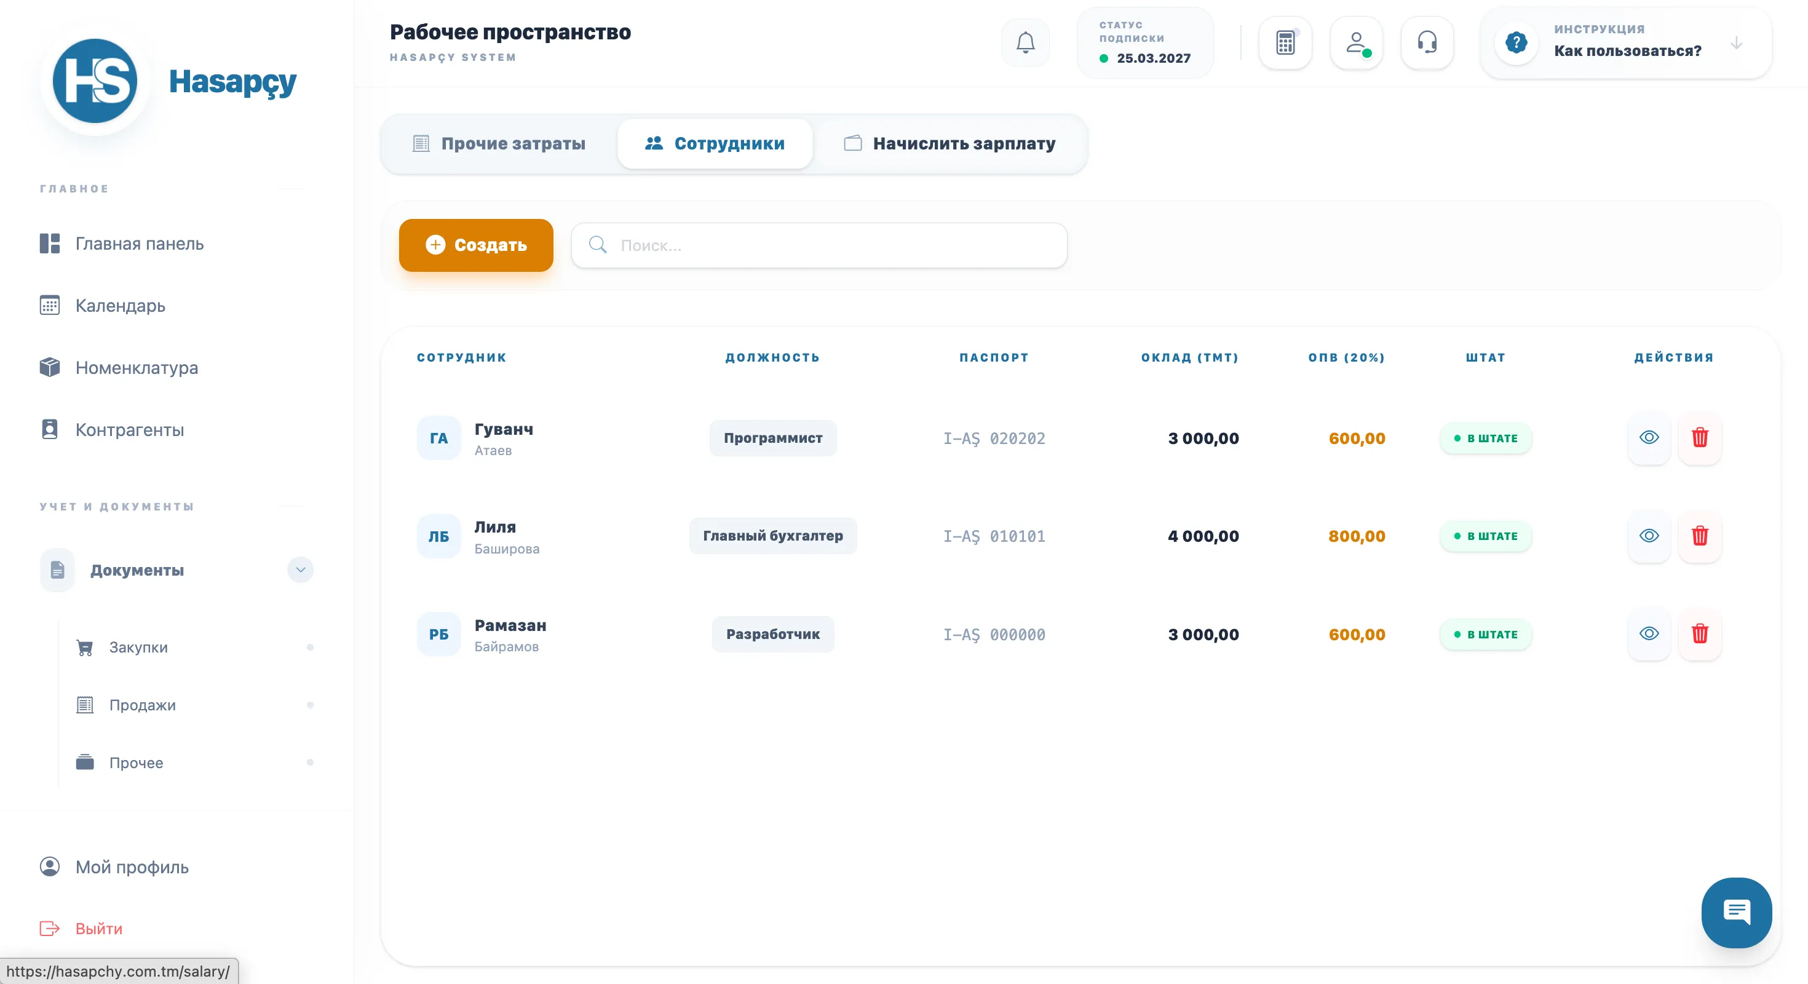Delete employee Лиля Баширова with trash icon
The height and width of the screenshot is (984, 1808).
click(1699, 536)
